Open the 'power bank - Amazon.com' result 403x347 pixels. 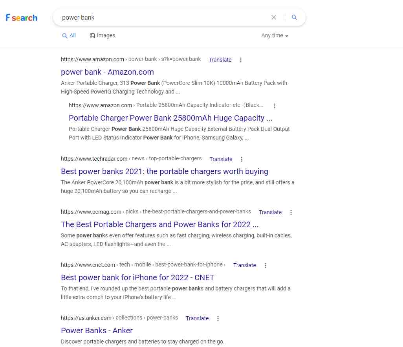click(108, 72)
